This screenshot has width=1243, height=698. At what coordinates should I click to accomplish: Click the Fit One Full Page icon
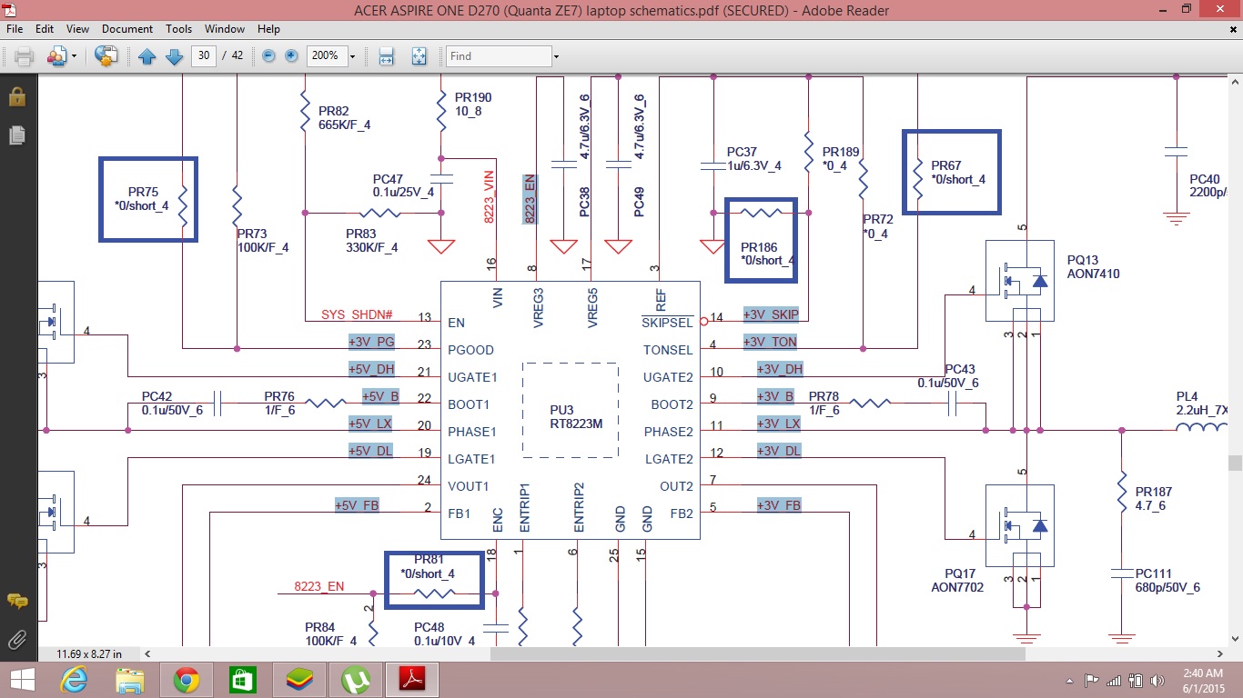(419, 56)
